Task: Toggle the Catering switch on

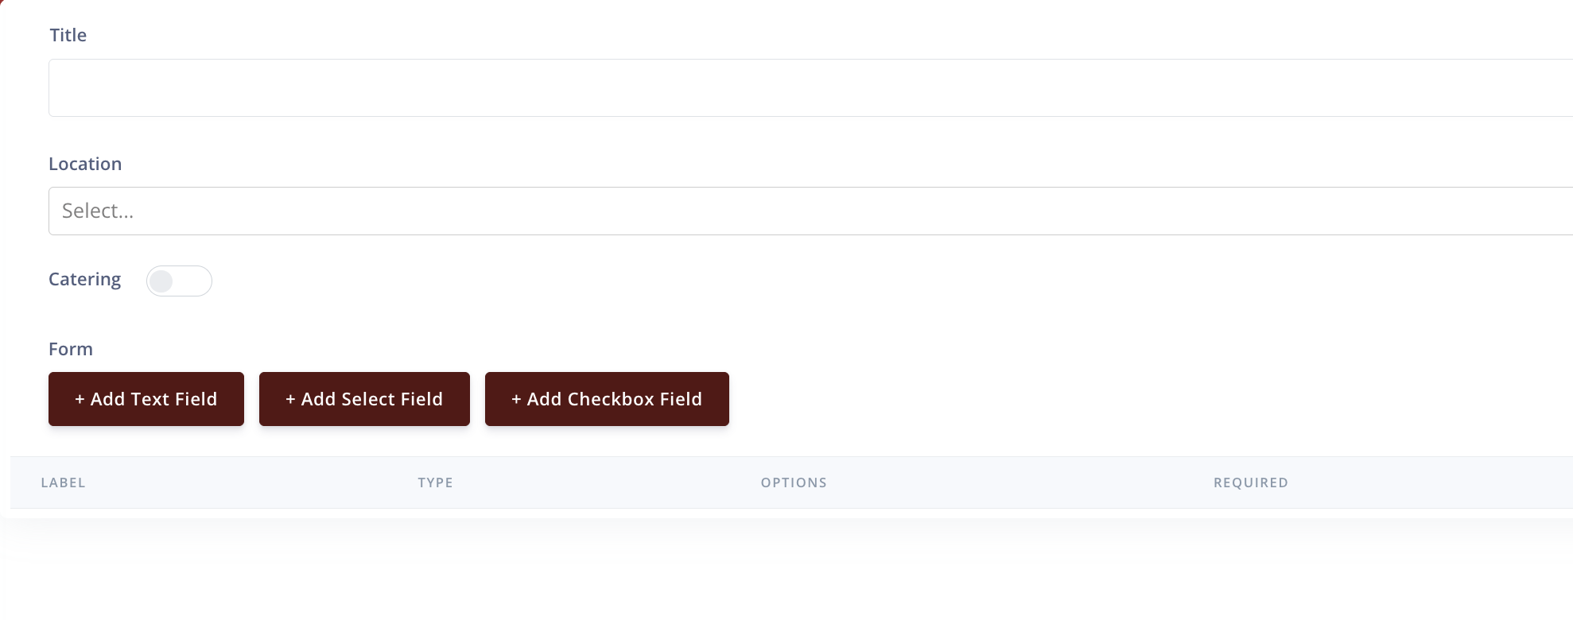Action: point(179,281)
